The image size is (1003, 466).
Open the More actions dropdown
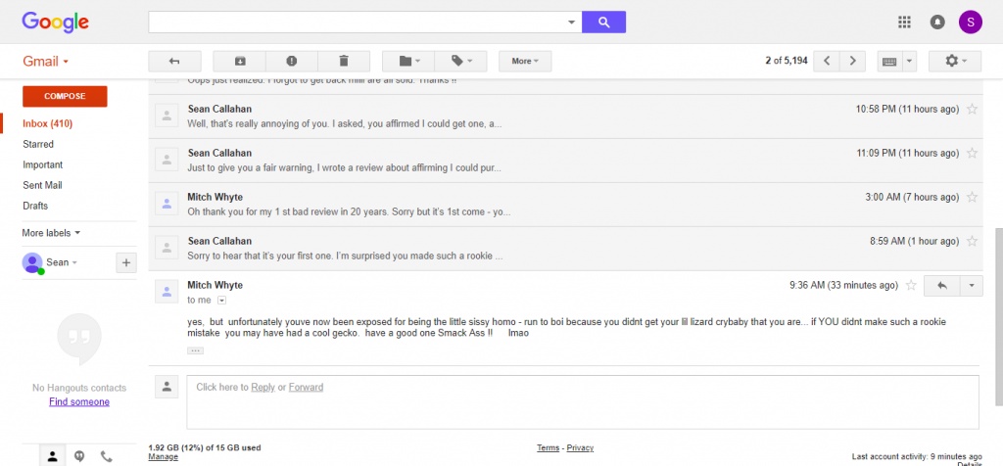pos(525,61)
